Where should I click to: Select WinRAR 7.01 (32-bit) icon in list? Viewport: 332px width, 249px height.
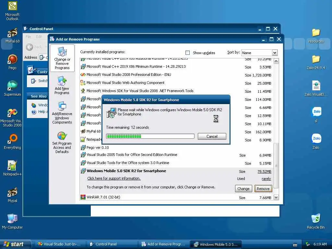pyautogui.click(x=83, y=197)
